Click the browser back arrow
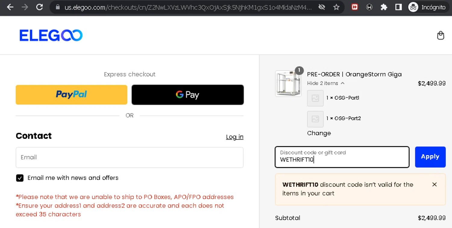This screenshot has width=452, height=228. [10, 7]
